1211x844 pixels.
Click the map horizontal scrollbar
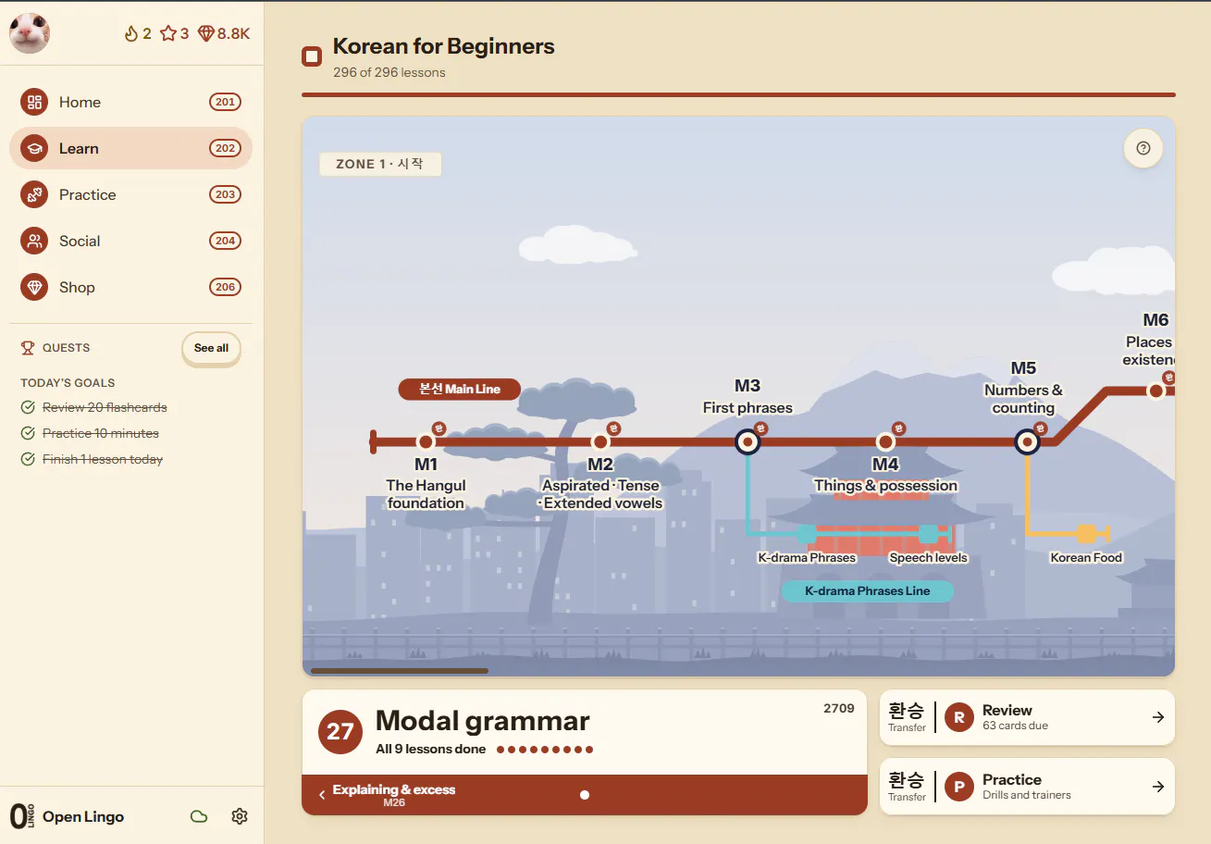tap(400, 670)
